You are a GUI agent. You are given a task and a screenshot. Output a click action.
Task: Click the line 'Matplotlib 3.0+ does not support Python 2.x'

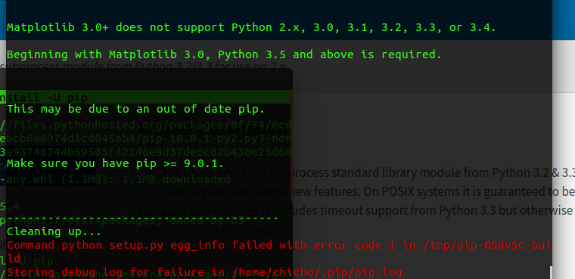coord(251,27)
